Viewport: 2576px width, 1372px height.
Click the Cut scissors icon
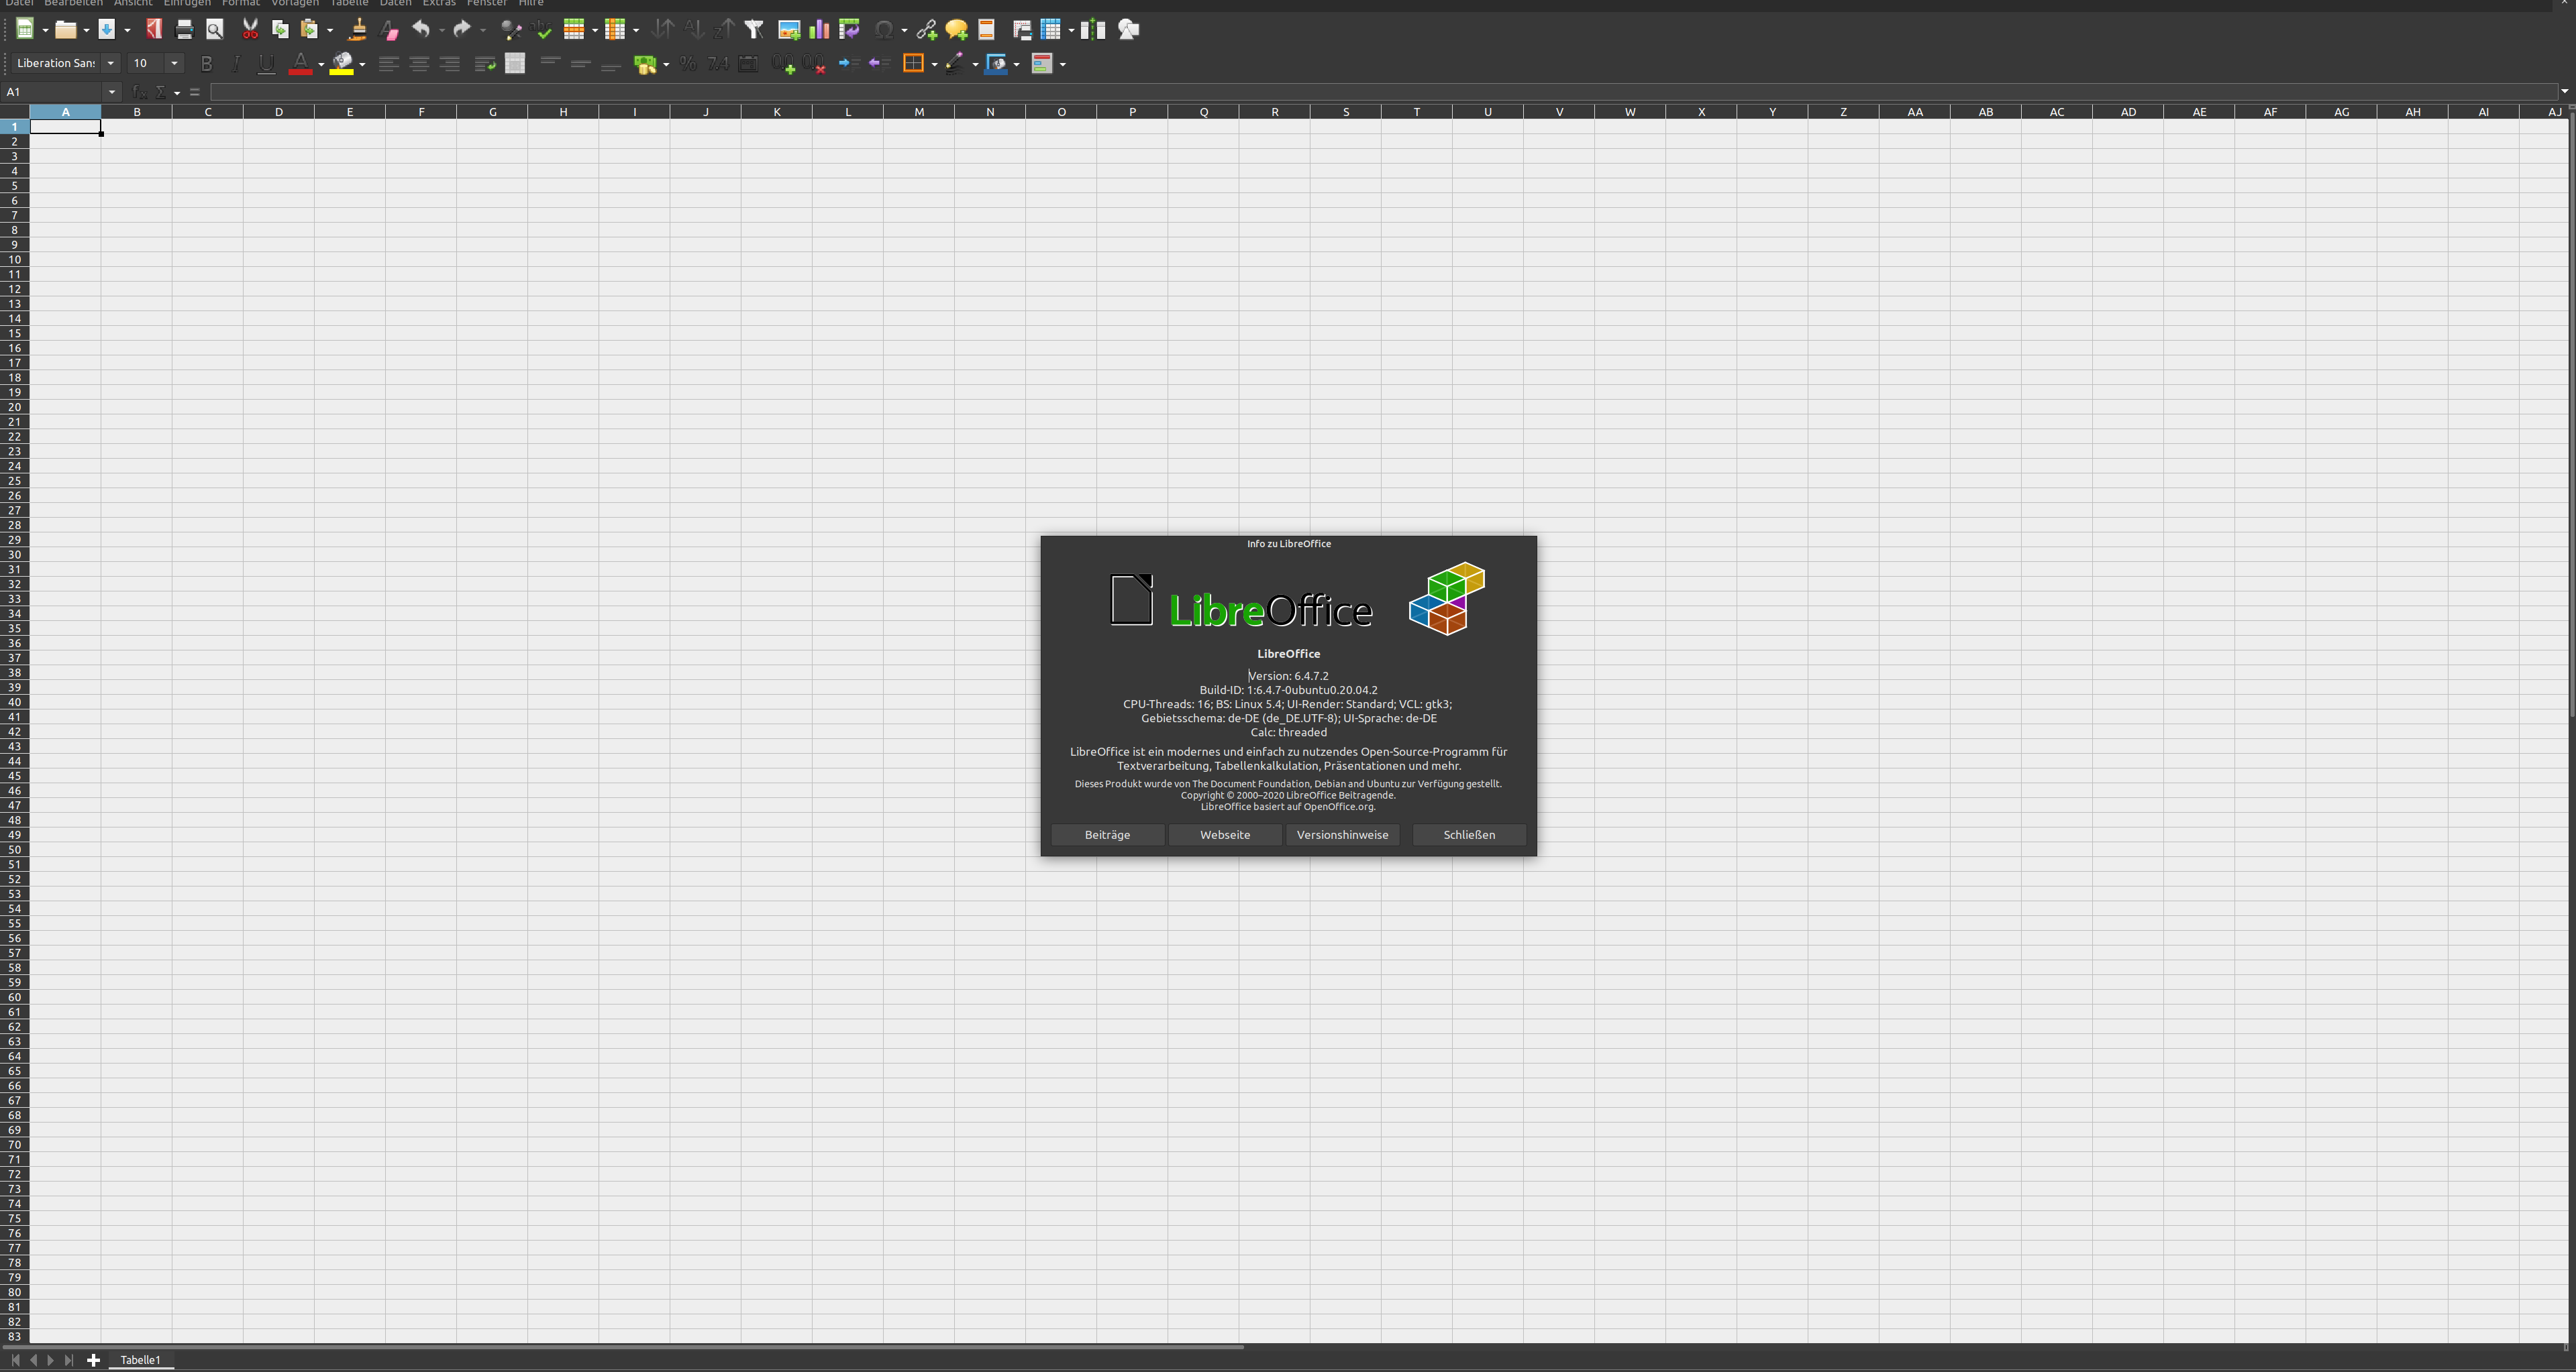[250, 29]
